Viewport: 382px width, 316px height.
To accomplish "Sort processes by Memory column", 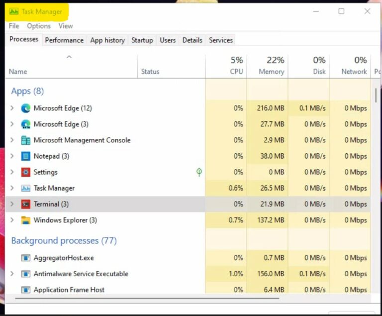I will tap(267, 66).
